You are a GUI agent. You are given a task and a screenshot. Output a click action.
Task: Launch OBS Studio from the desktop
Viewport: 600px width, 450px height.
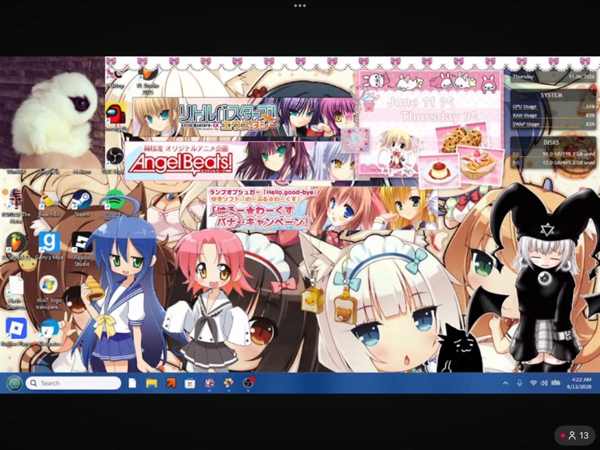(115, 156)
